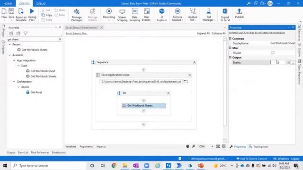This screenshot has height=170, width=303.
Task: Run Analyze File
Action: [193, 15]
